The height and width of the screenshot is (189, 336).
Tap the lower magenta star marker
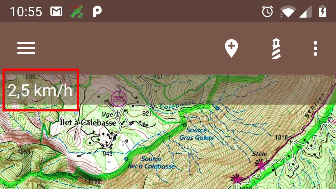point(236,179)
